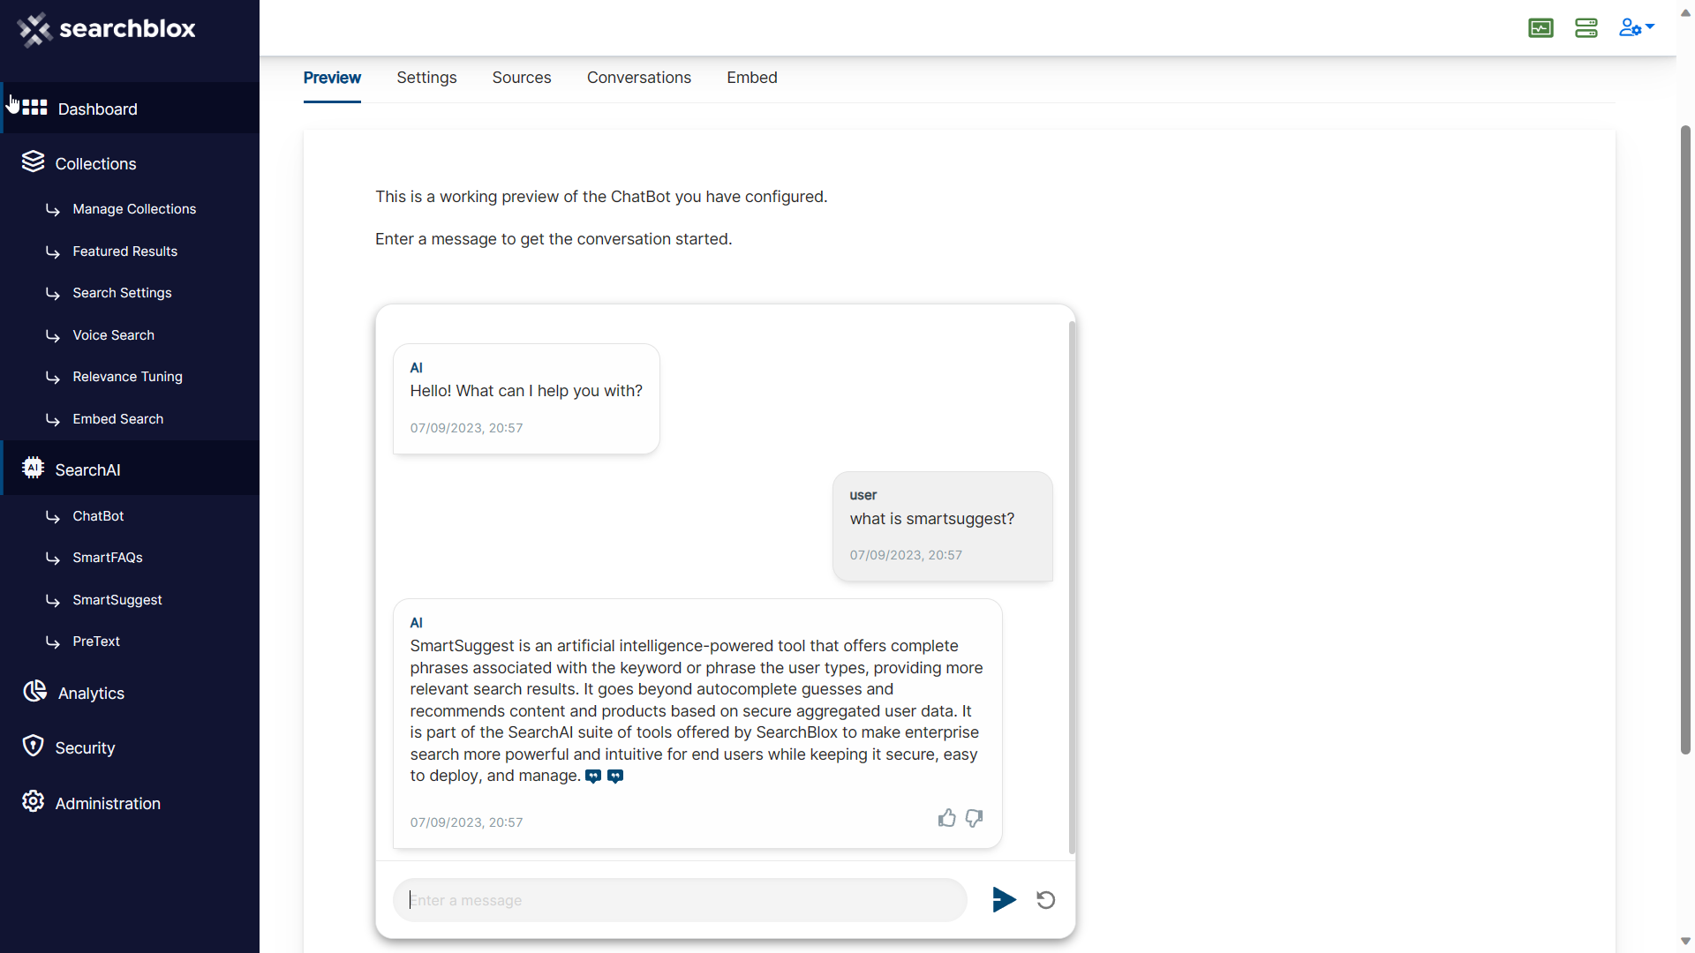Open first citation quote icon

click(593, 777)
